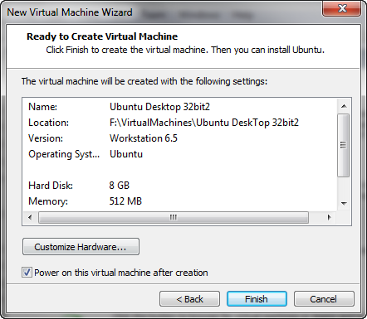Click the New Virtual Machine Wizard title text

(x=70, y=12)
